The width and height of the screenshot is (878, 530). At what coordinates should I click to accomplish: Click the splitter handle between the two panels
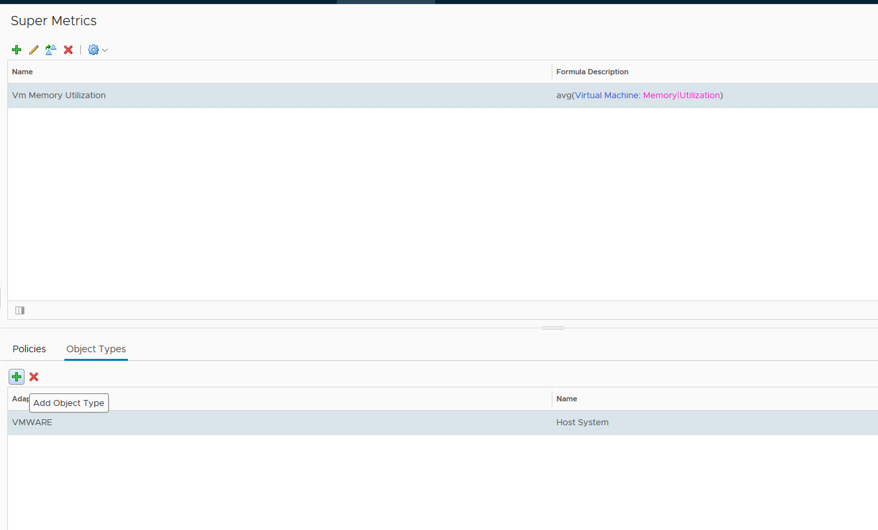point(553,328)
